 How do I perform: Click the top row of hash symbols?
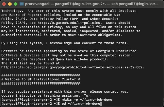[41, 75]
